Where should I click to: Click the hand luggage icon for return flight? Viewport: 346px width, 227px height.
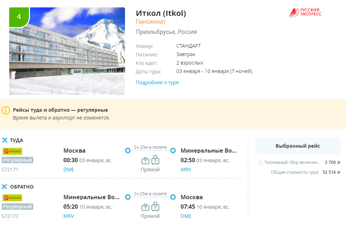145,208
